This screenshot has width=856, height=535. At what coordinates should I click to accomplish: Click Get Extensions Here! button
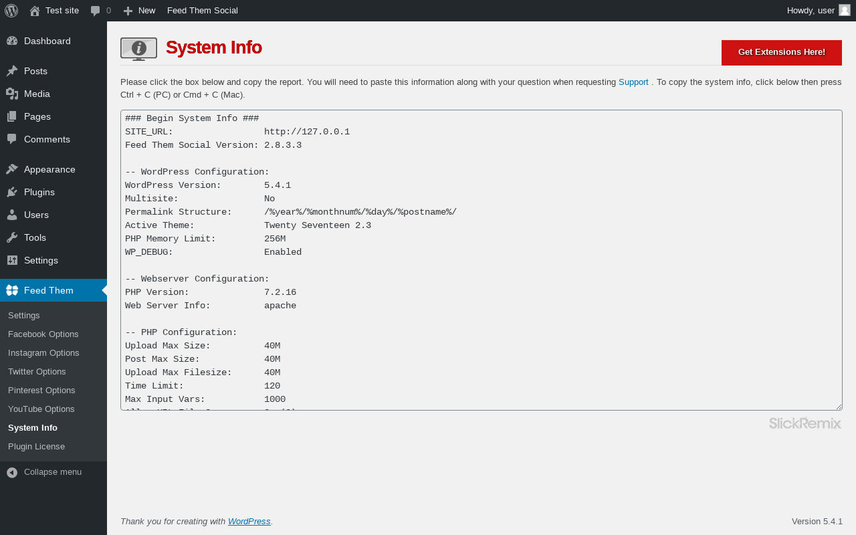[782, 52]
